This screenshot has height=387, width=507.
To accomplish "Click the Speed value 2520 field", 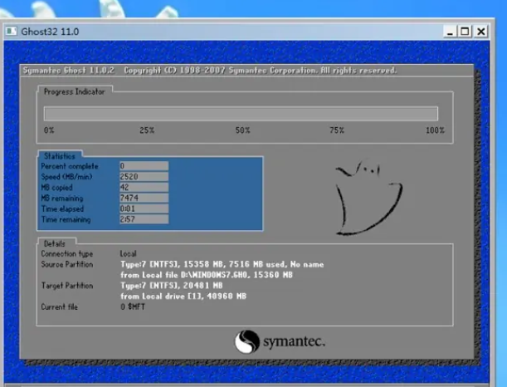I will pos(144,177).
